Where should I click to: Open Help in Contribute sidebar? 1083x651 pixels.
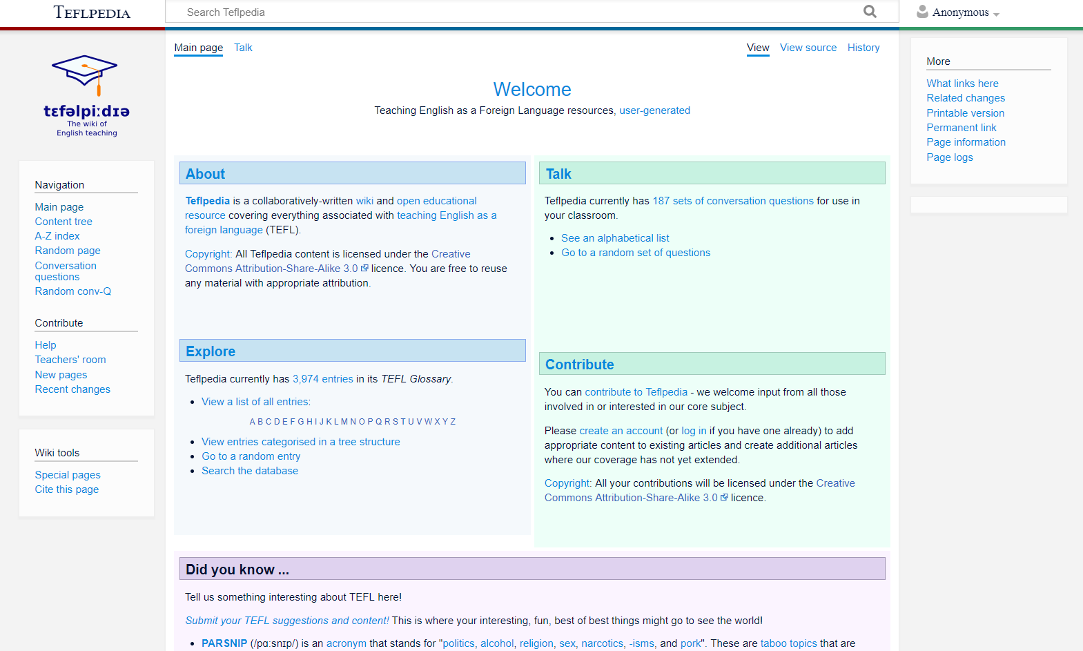[46, 345]
